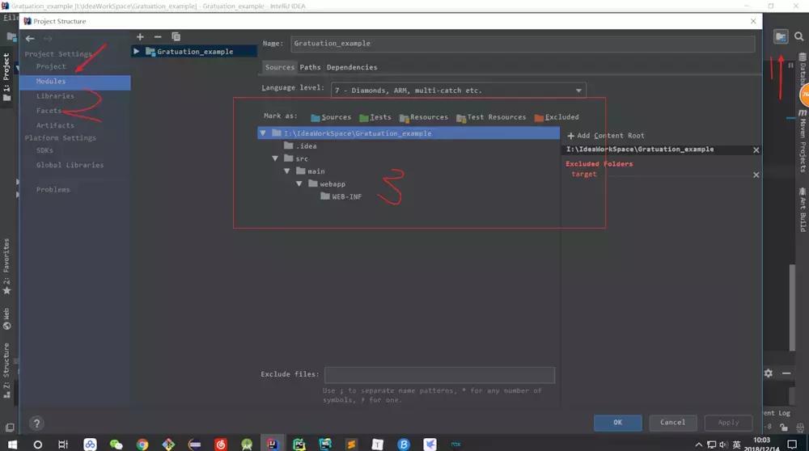809x451 pixels.
Task: Click the back arrow in Project Structure
Action: coord(30,38)
